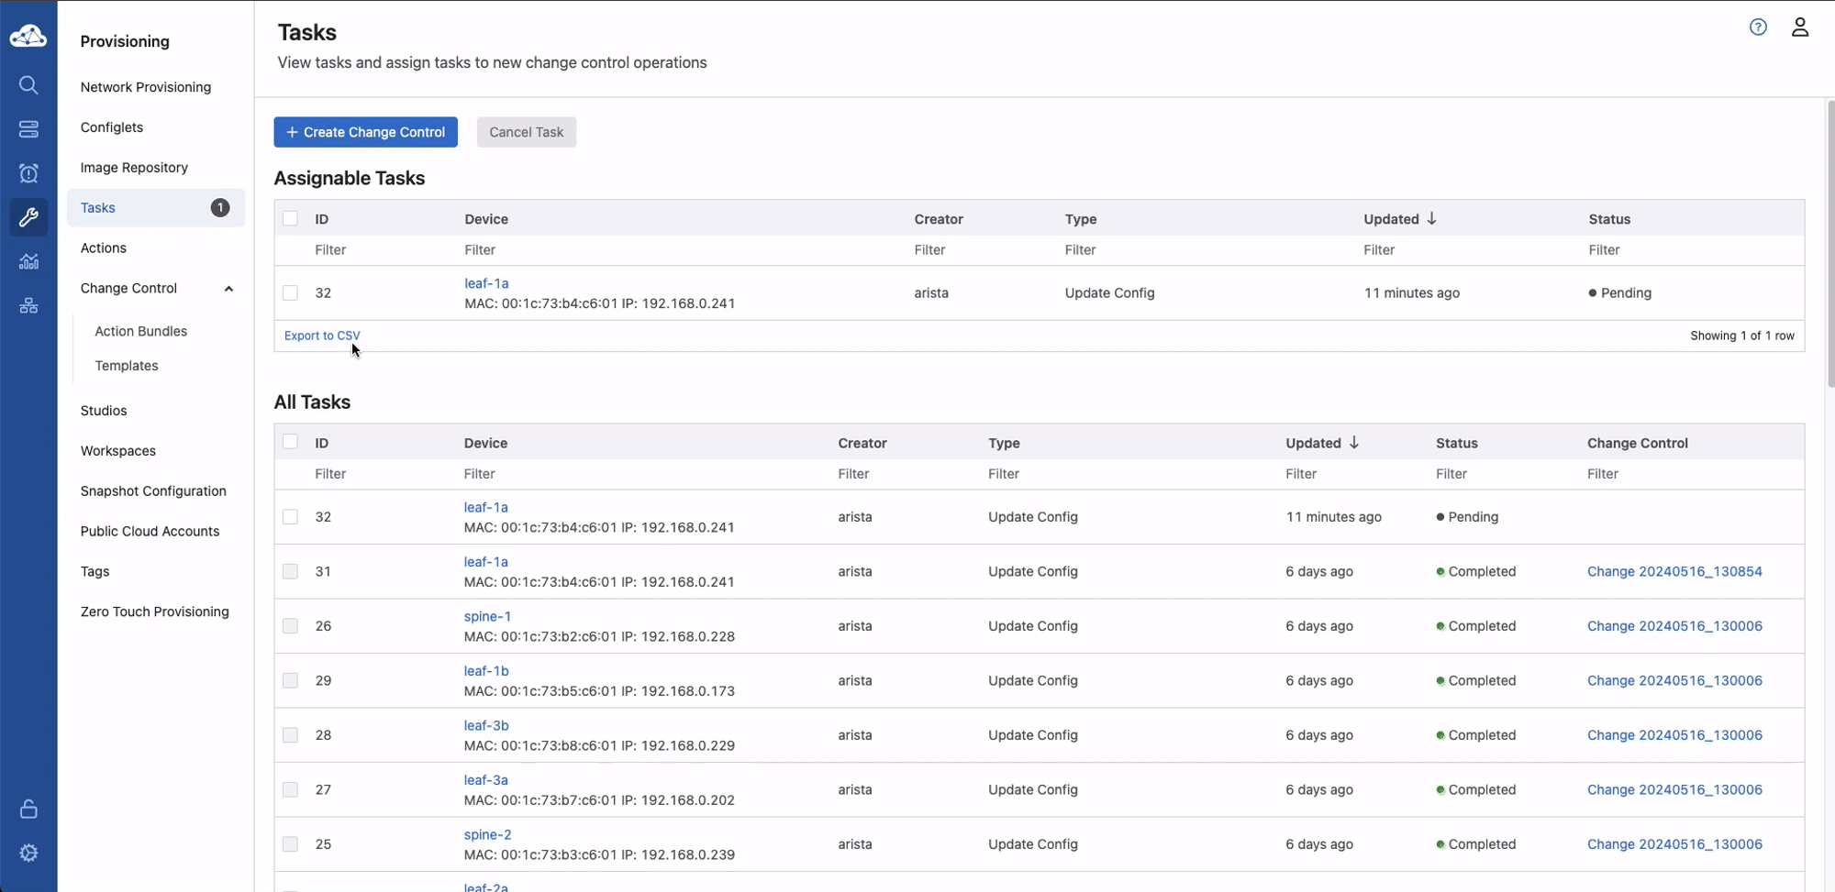1835x892 pixels.
Task: Click the search icon in left sidebar
Action: pos(28,85)
